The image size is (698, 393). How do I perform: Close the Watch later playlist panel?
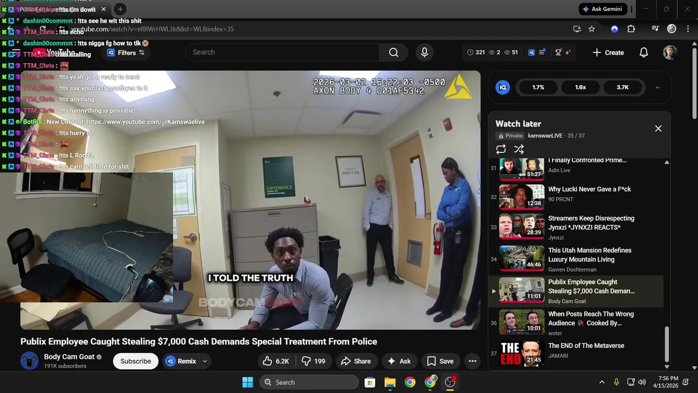pos(658,129)
